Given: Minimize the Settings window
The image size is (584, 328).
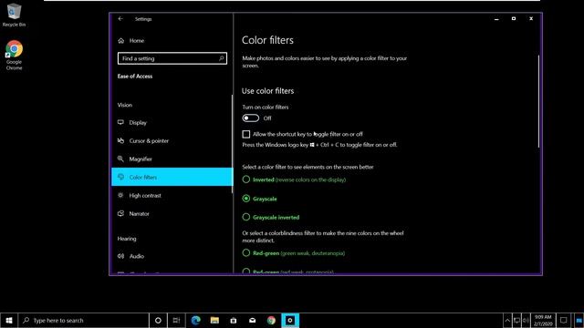Looking at the screenshot, I should [496, 18].
